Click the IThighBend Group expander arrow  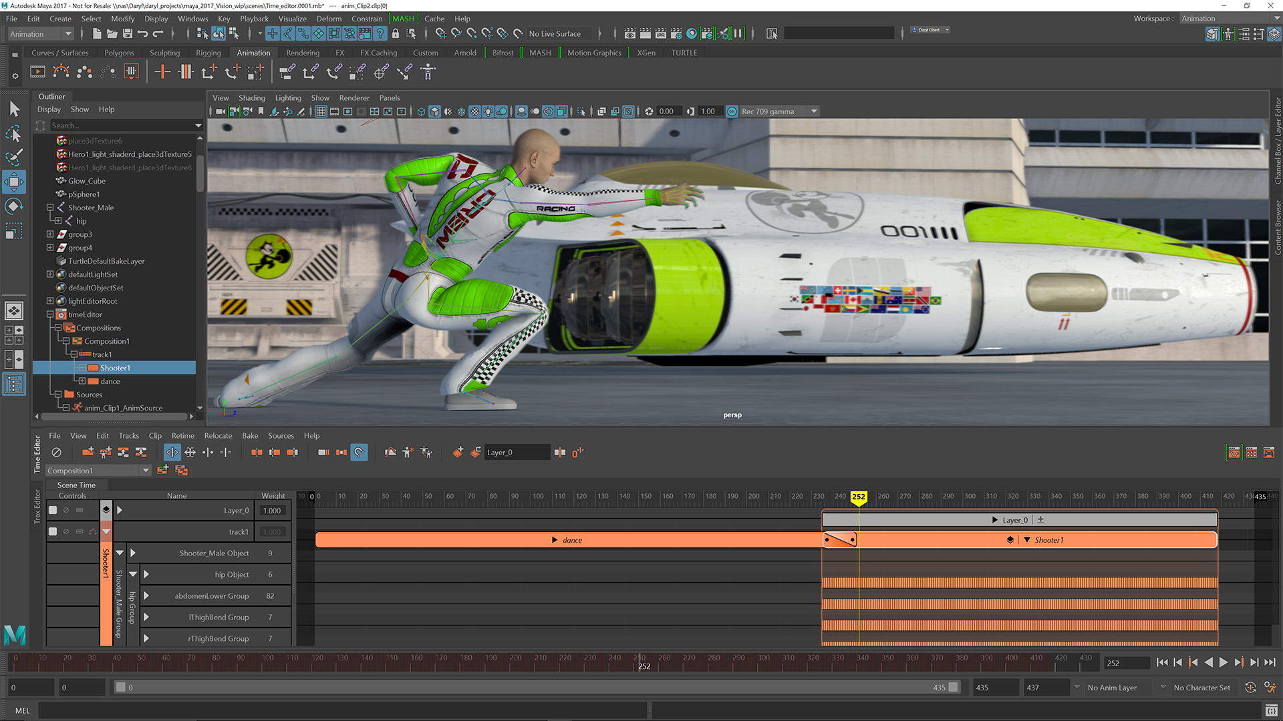tap(146, 616)
